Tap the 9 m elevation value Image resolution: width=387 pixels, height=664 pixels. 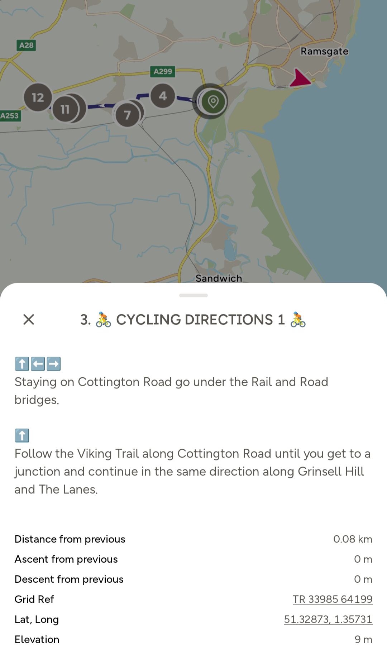pos(363,639)
